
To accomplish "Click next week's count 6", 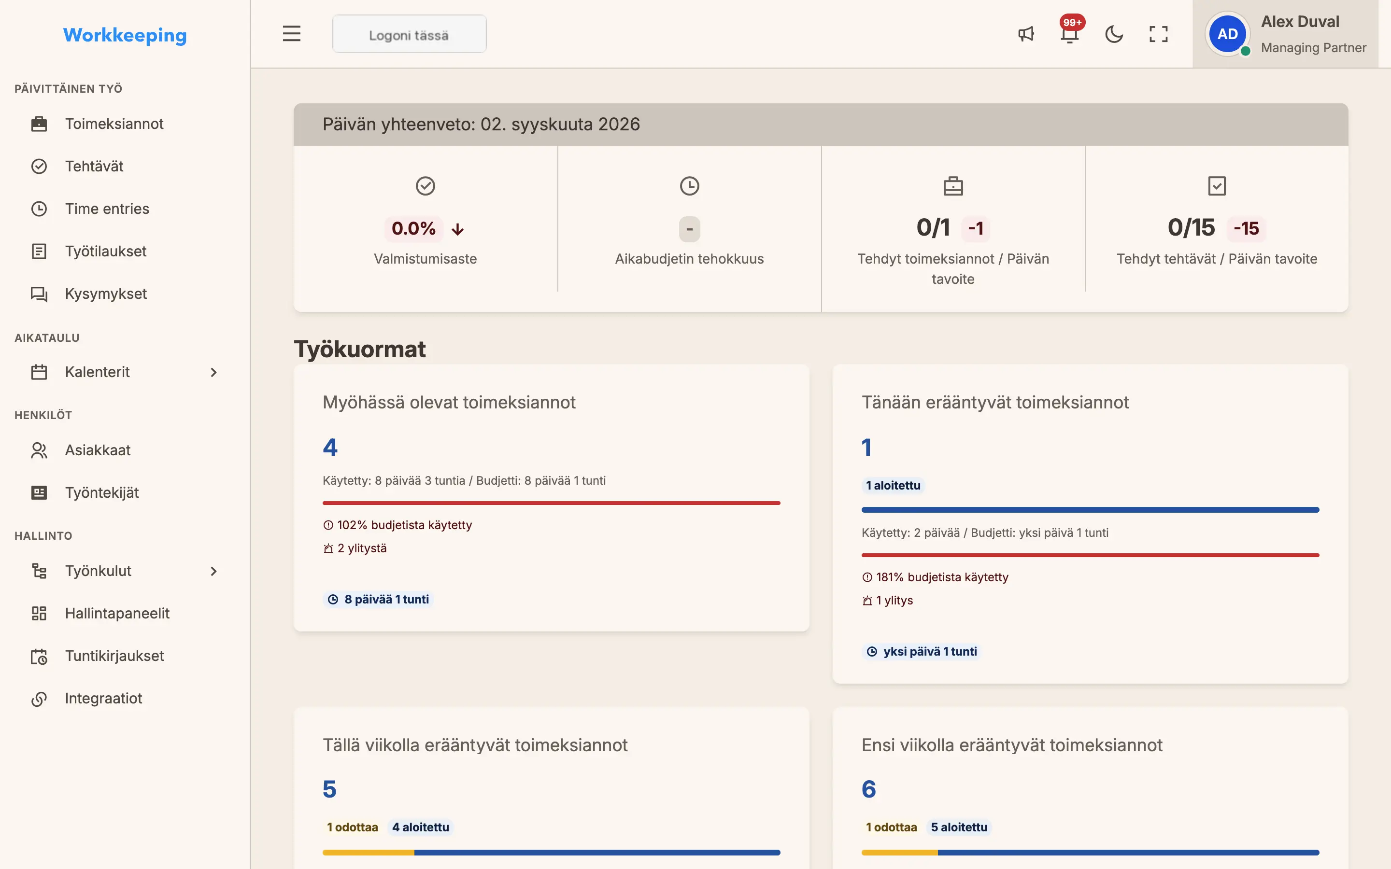I will 868,789.
